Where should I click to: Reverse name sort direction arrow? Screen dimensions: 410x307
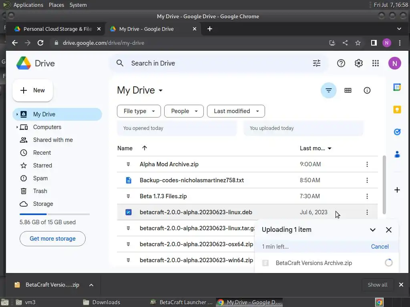[x=145, y=148]
